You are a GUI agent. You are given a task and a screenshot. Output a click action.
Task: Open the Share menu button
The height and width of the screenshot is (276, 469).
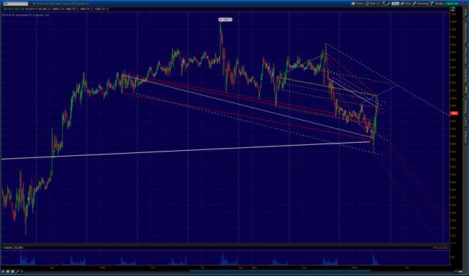point(358,4)
